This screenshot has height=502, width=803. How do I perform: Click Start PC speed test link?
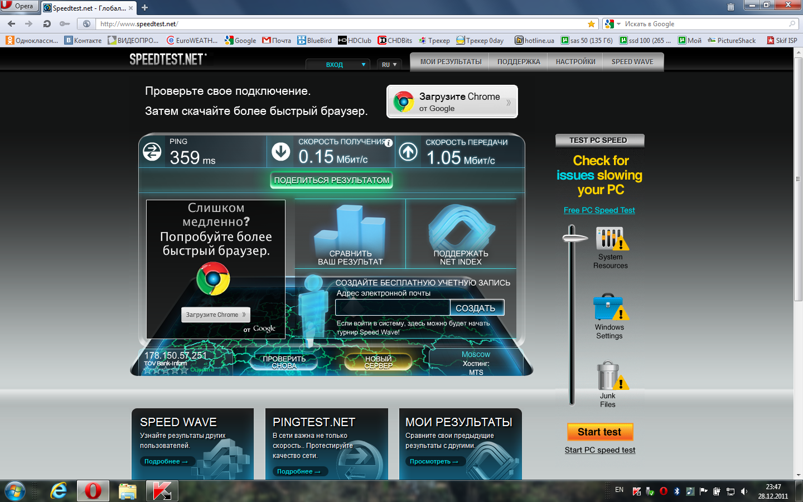pyautogui.click(x=600, y=450)
